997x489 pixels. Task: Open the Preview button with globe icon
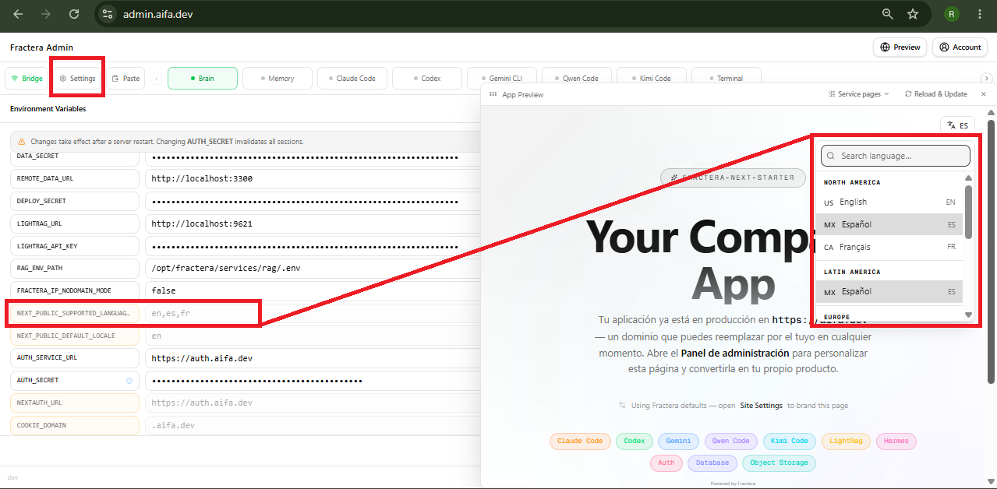click(900, 47)
